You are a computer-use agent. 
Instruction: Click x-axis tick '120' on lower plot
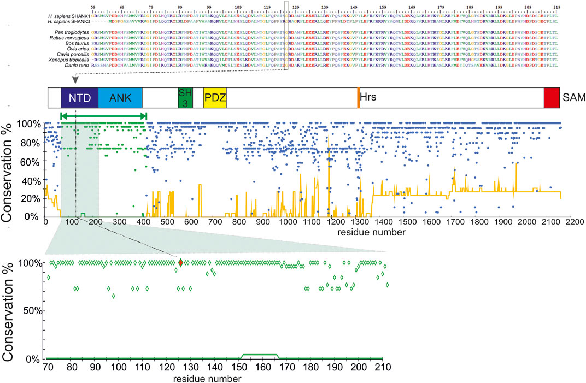tap(167, 367)
